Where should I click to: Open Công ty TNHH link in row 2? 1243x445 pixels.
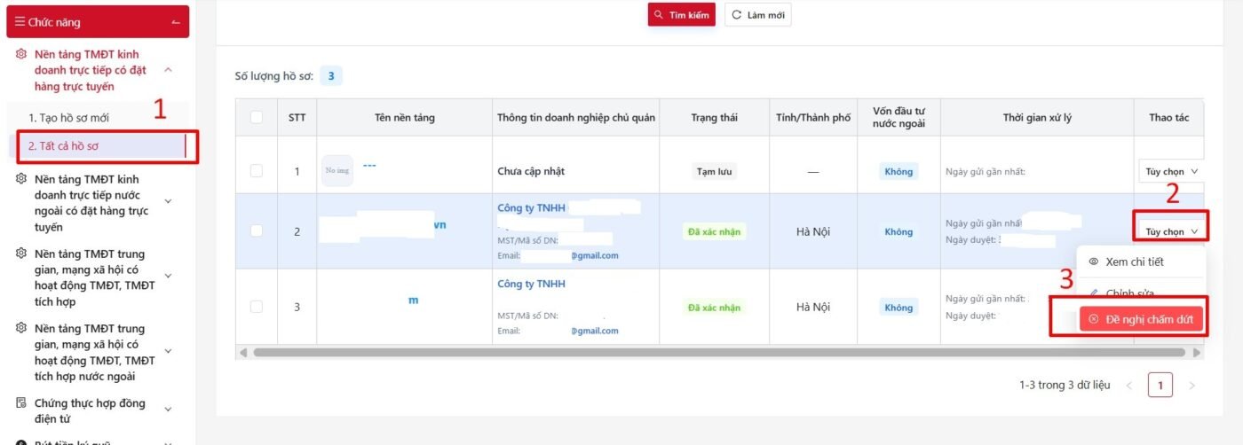tap(531, 207)
